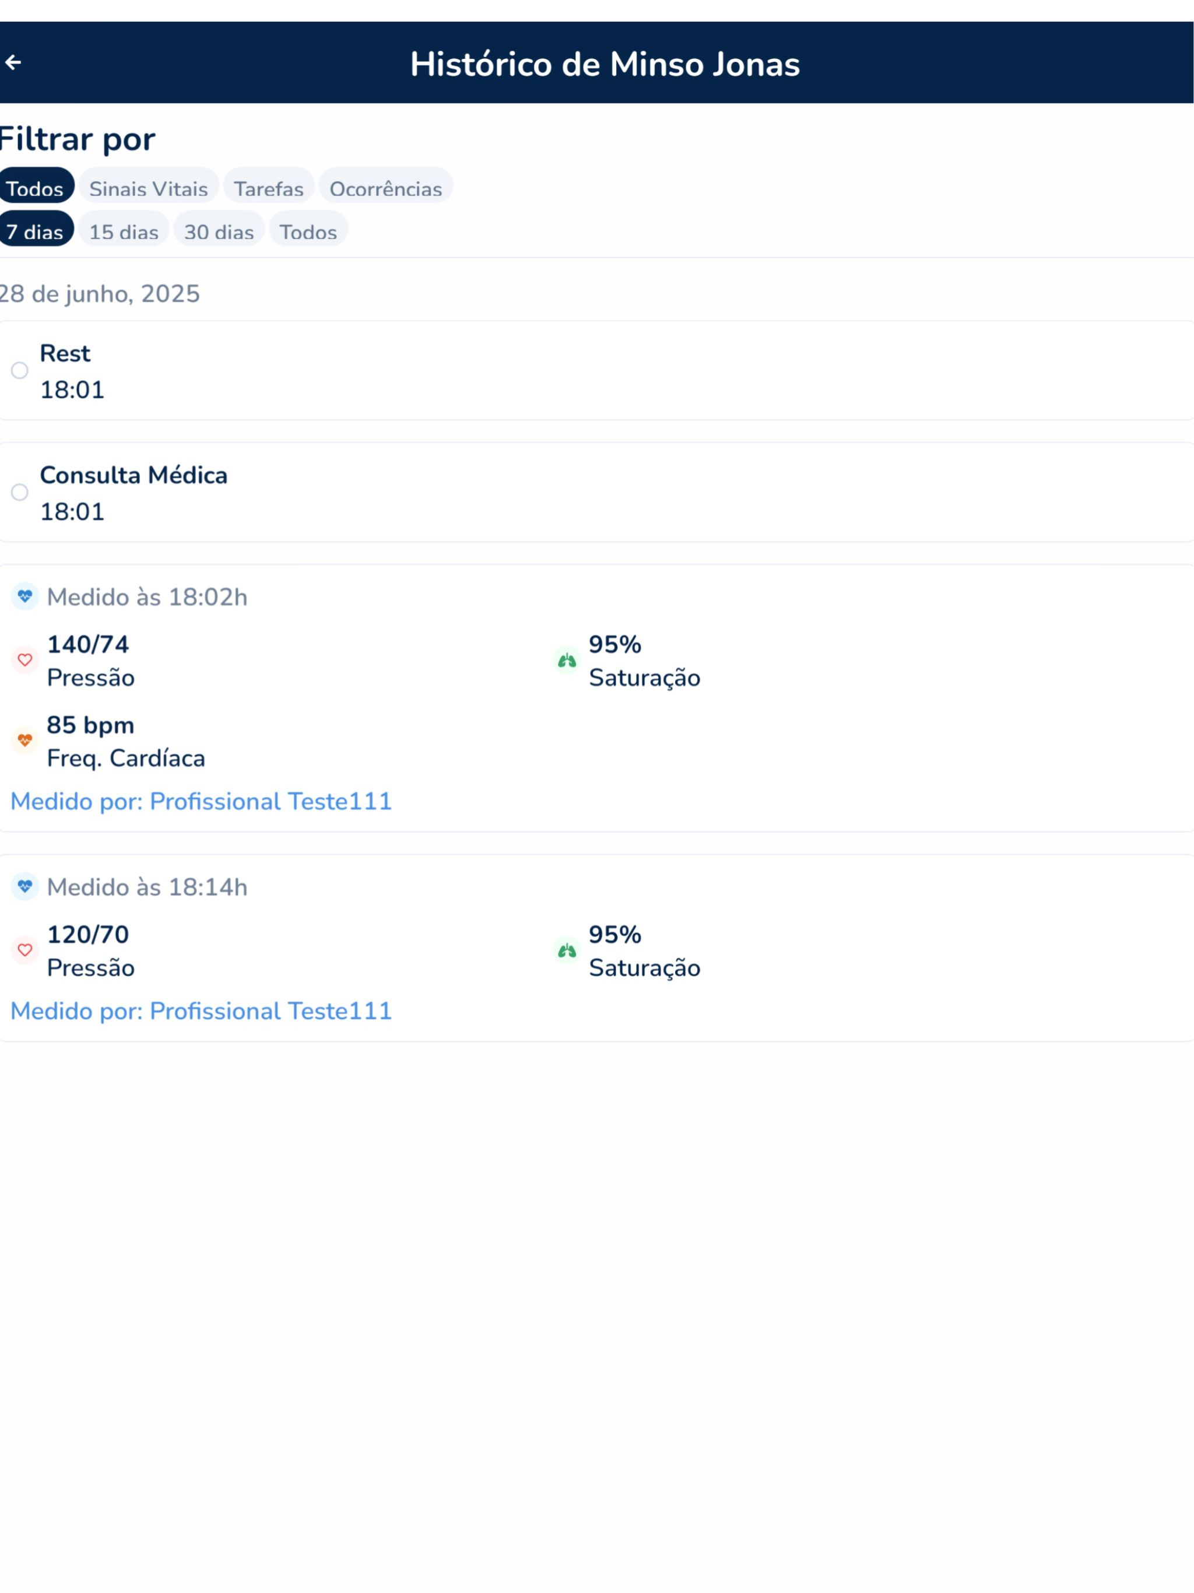Image resolution: width=1194 pixels, height=1593 pixels.
Task: Click lungs icon in 18:02h card
Action: [x=567, y=661]
